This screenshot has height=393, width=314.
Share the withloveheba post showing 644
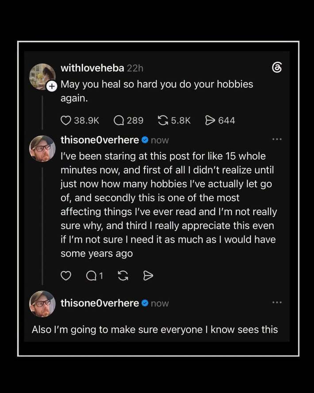coord(210,120)
